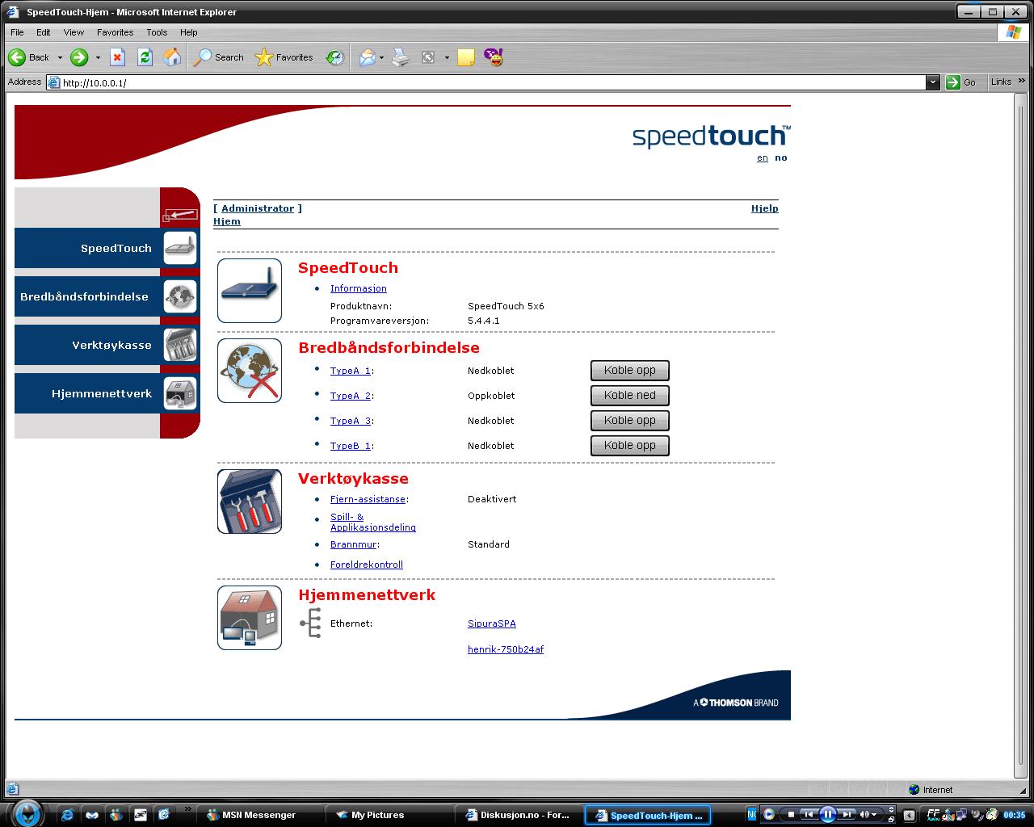
Task: Click the house icon beside Hjemmenettverk sidebar
Action: 180,393
